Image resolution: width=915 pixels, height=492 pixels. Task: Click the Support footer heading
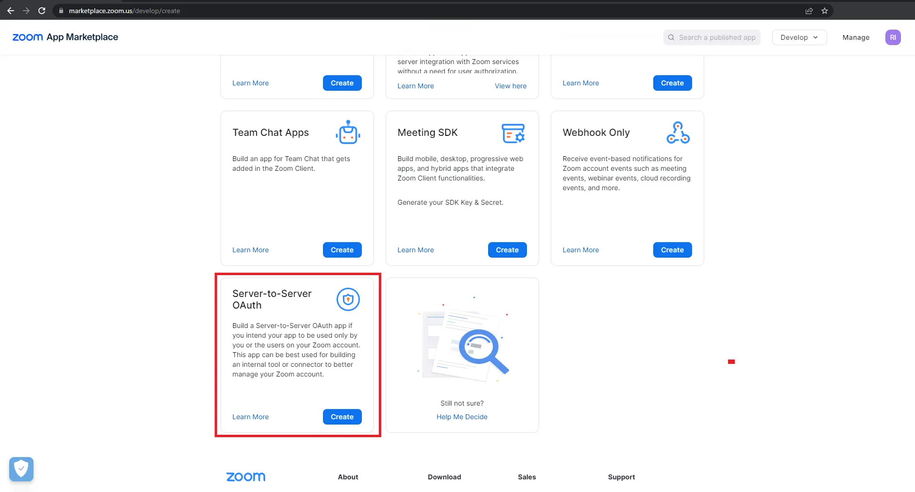pyautogui.click(x=622, y=477)
